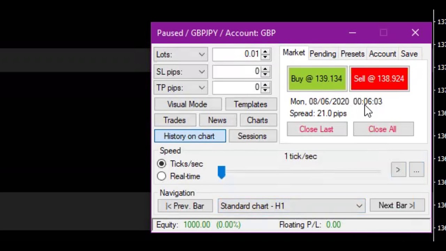
Task: Expand the TP pips dropdown
Action: click(x=181, y=88)
